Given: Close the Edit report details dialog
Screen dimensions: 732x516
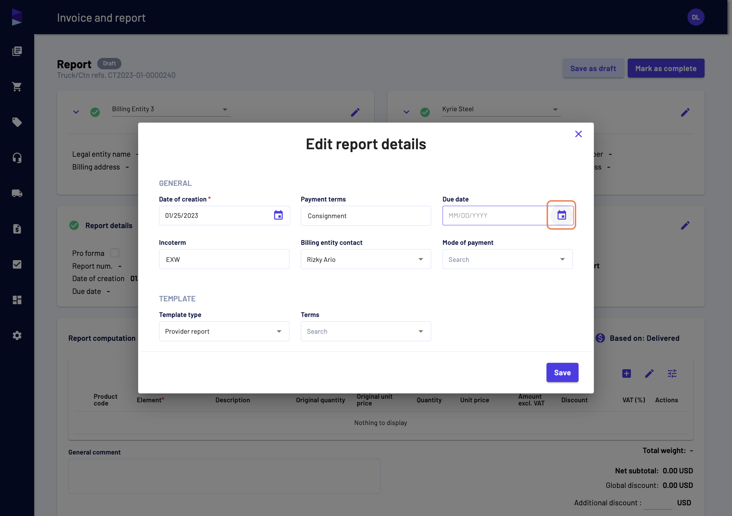Looking at the screenshot, I should [x=579, y=134].
